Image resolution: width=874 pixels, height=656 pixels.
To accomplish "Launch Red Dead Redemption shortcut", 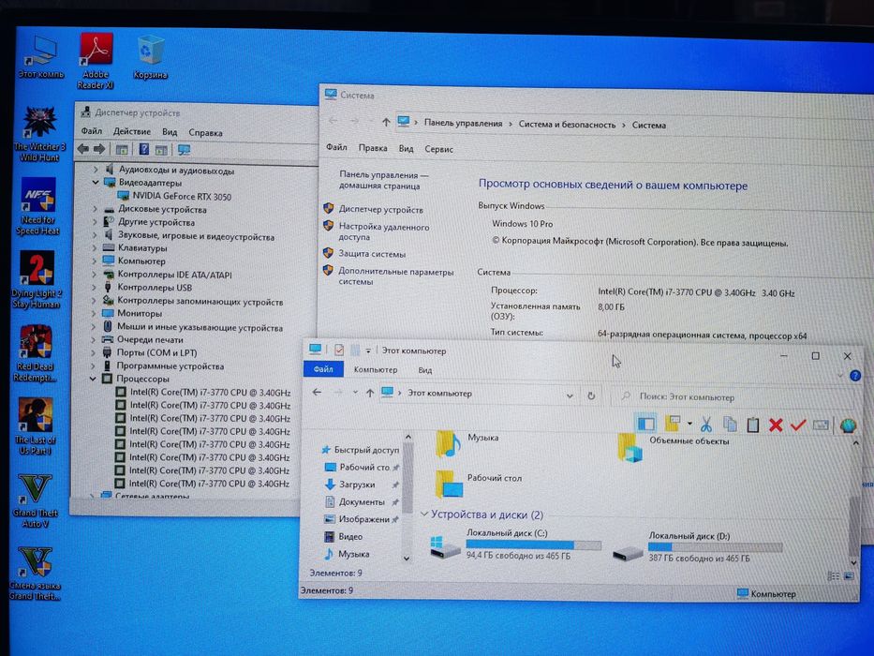I will [x=35, y=353].
